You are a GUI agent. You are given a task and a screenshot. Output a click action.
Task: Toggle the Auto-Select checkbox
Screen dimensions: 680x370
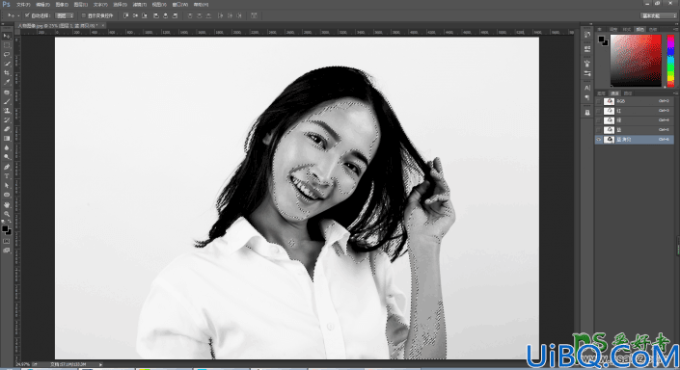[27, 15]
